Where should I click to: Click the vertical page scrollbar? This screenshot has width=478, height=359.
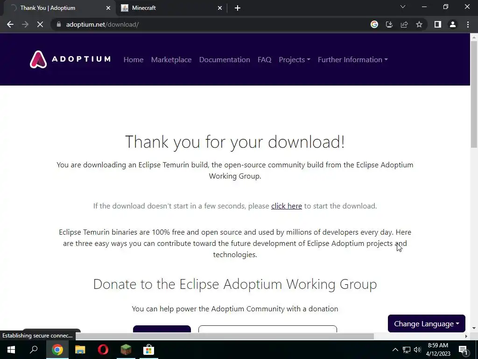coord(474,94)
